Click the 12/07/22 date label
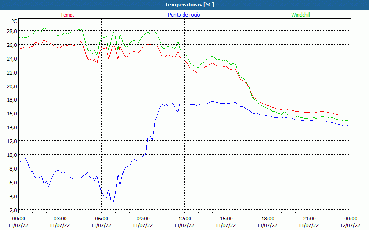 pyautogui.click(x=350, y=225)
